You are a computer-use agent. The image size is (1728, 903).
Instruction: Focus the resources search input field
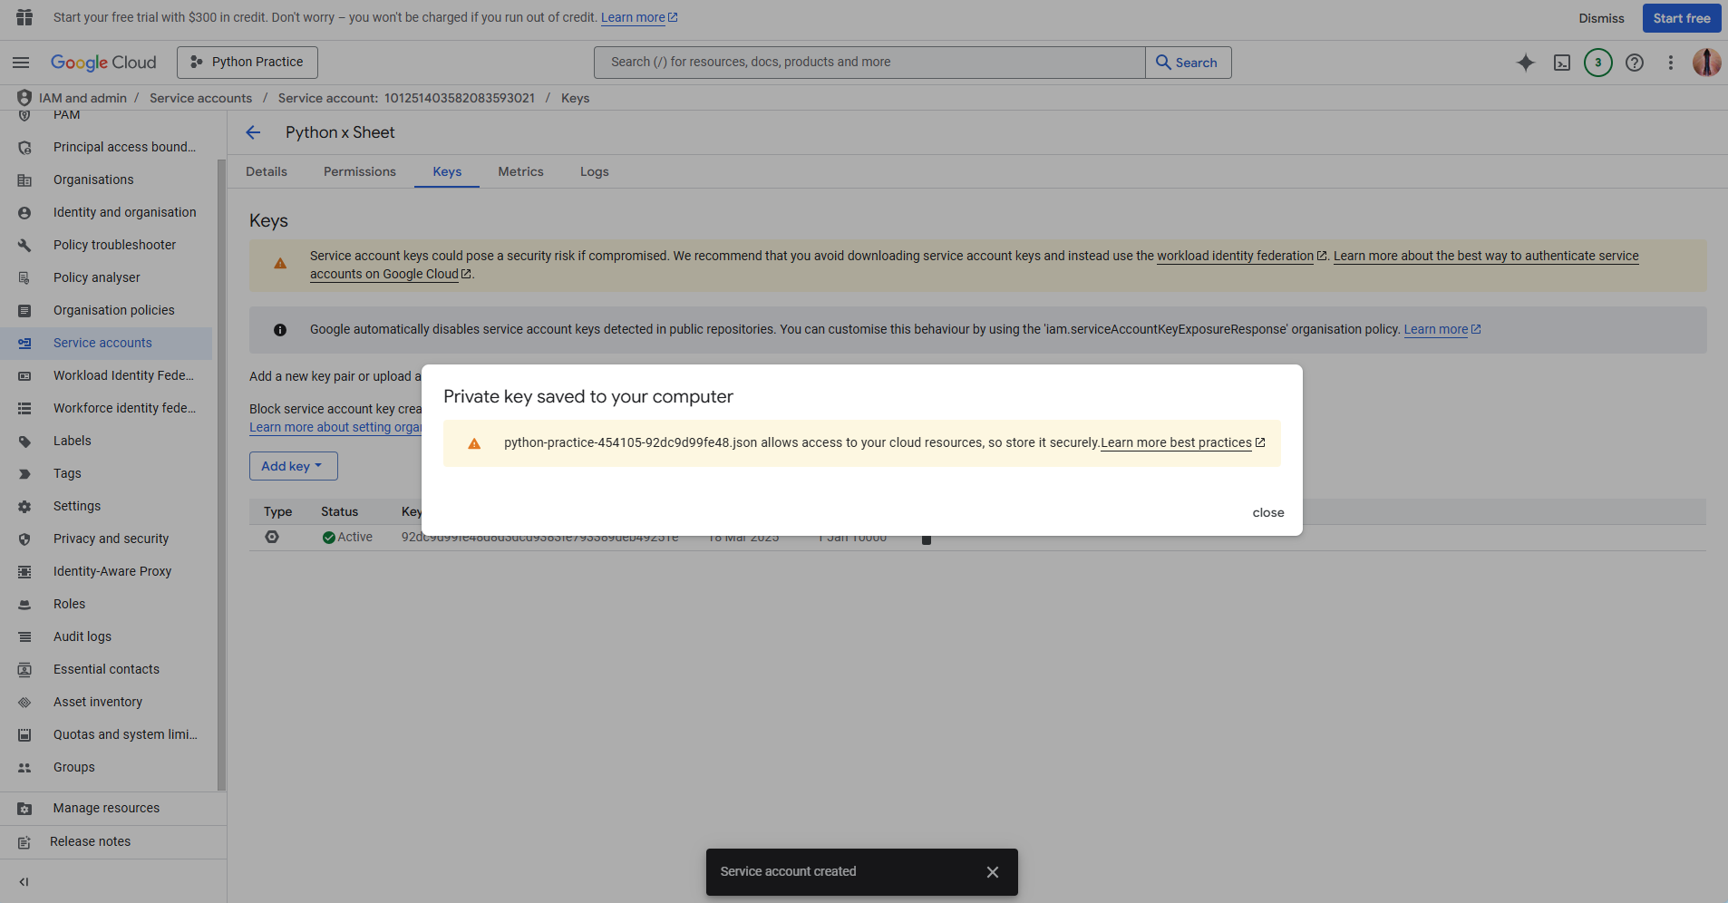[869, 63]
